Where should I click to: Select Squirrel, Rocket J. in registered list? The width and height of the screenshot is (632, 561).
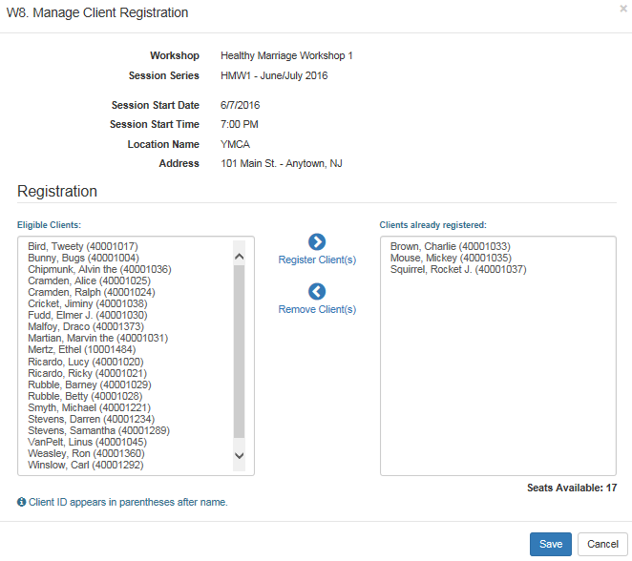(x=458, y=269)
